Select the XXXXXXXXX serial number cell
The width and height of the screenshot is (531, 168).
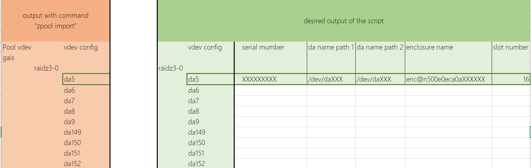click(270, 79)
